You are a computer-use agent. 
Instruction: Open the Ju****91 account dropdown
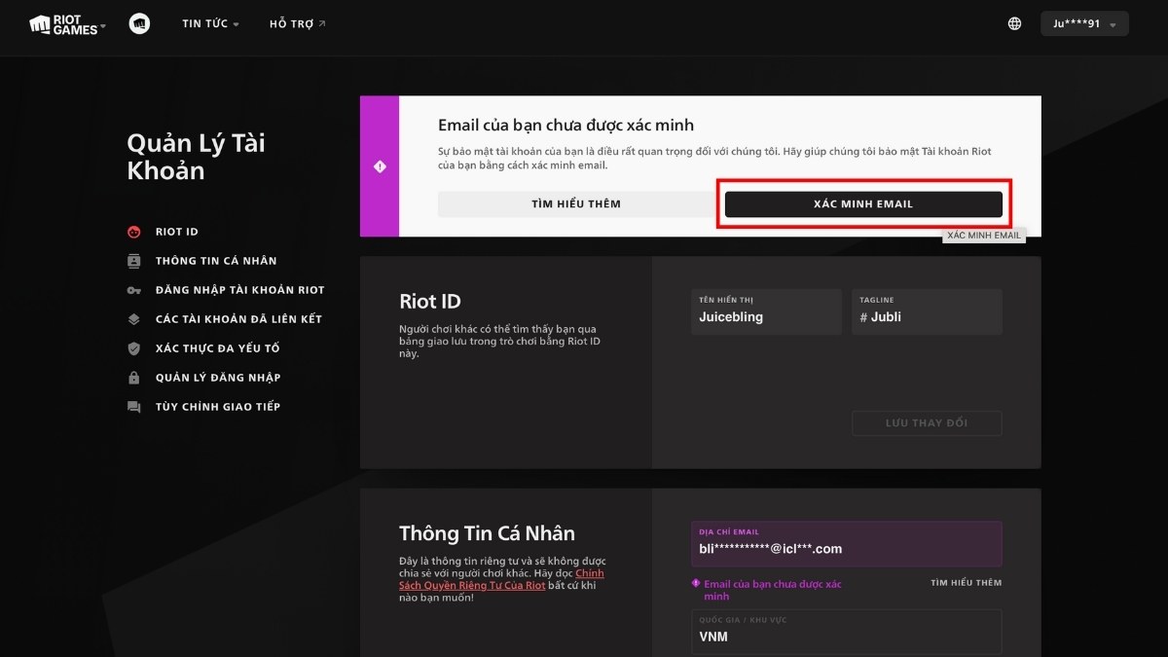tap(1084, 23)
